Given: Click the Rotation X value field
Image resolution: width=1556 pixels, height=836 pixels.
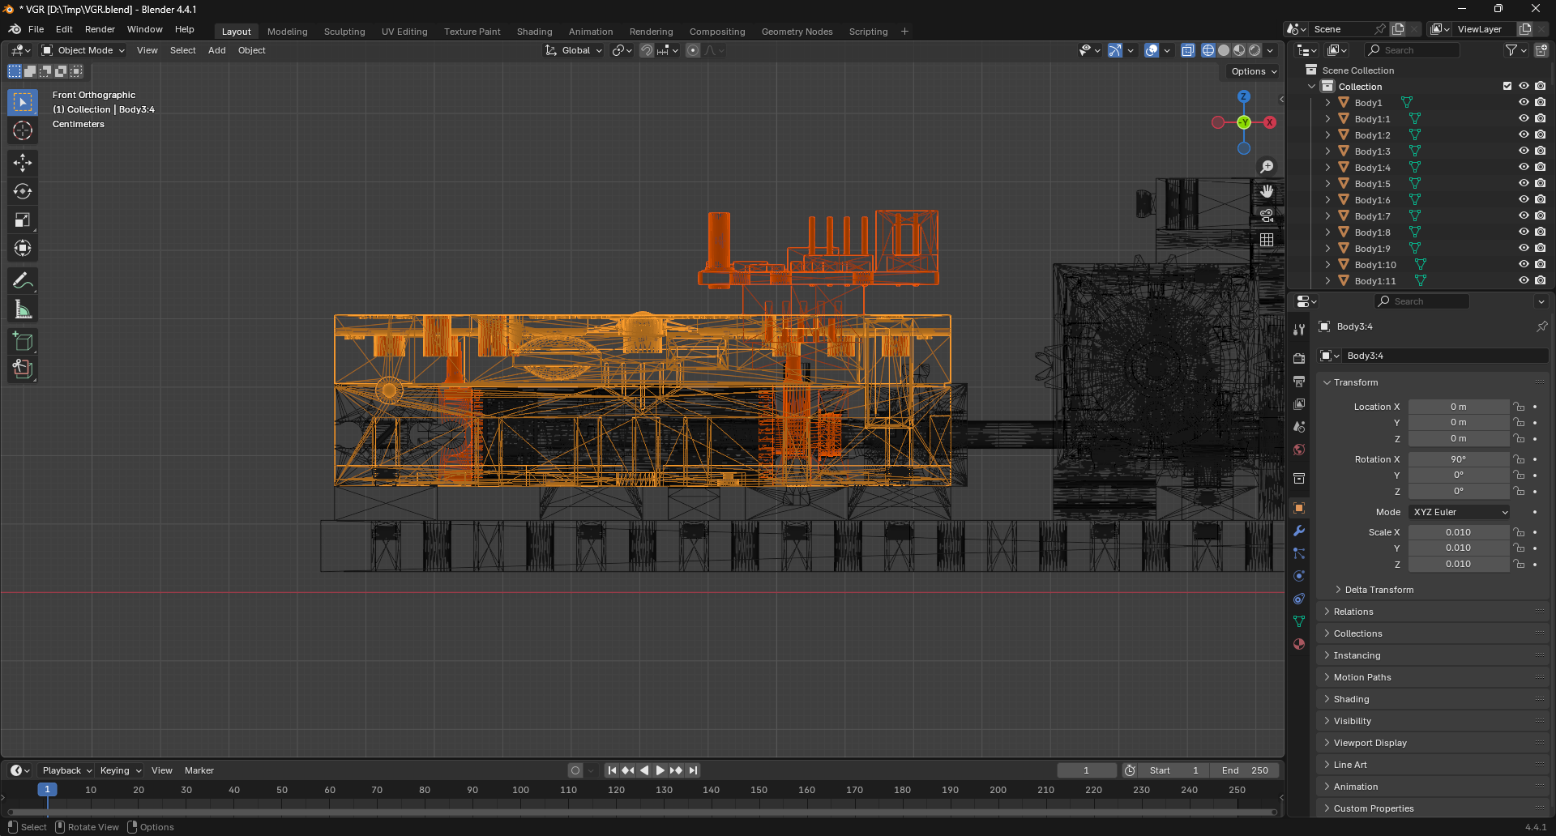Looking at the screenshot, I should (1458, 459).
